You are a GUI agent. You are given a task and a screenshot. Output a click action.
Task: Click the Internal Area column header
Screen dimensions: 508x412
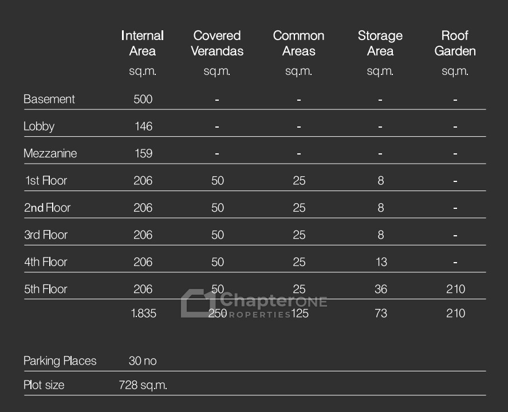[x=143, y=43]
